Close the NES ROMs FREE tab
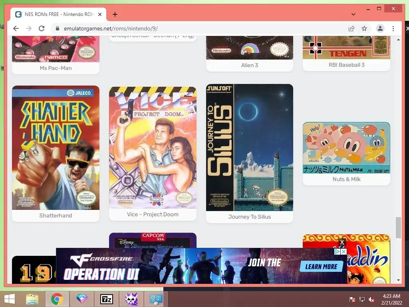Viewport: 409px width, 307px height. (x=99, y=14)
